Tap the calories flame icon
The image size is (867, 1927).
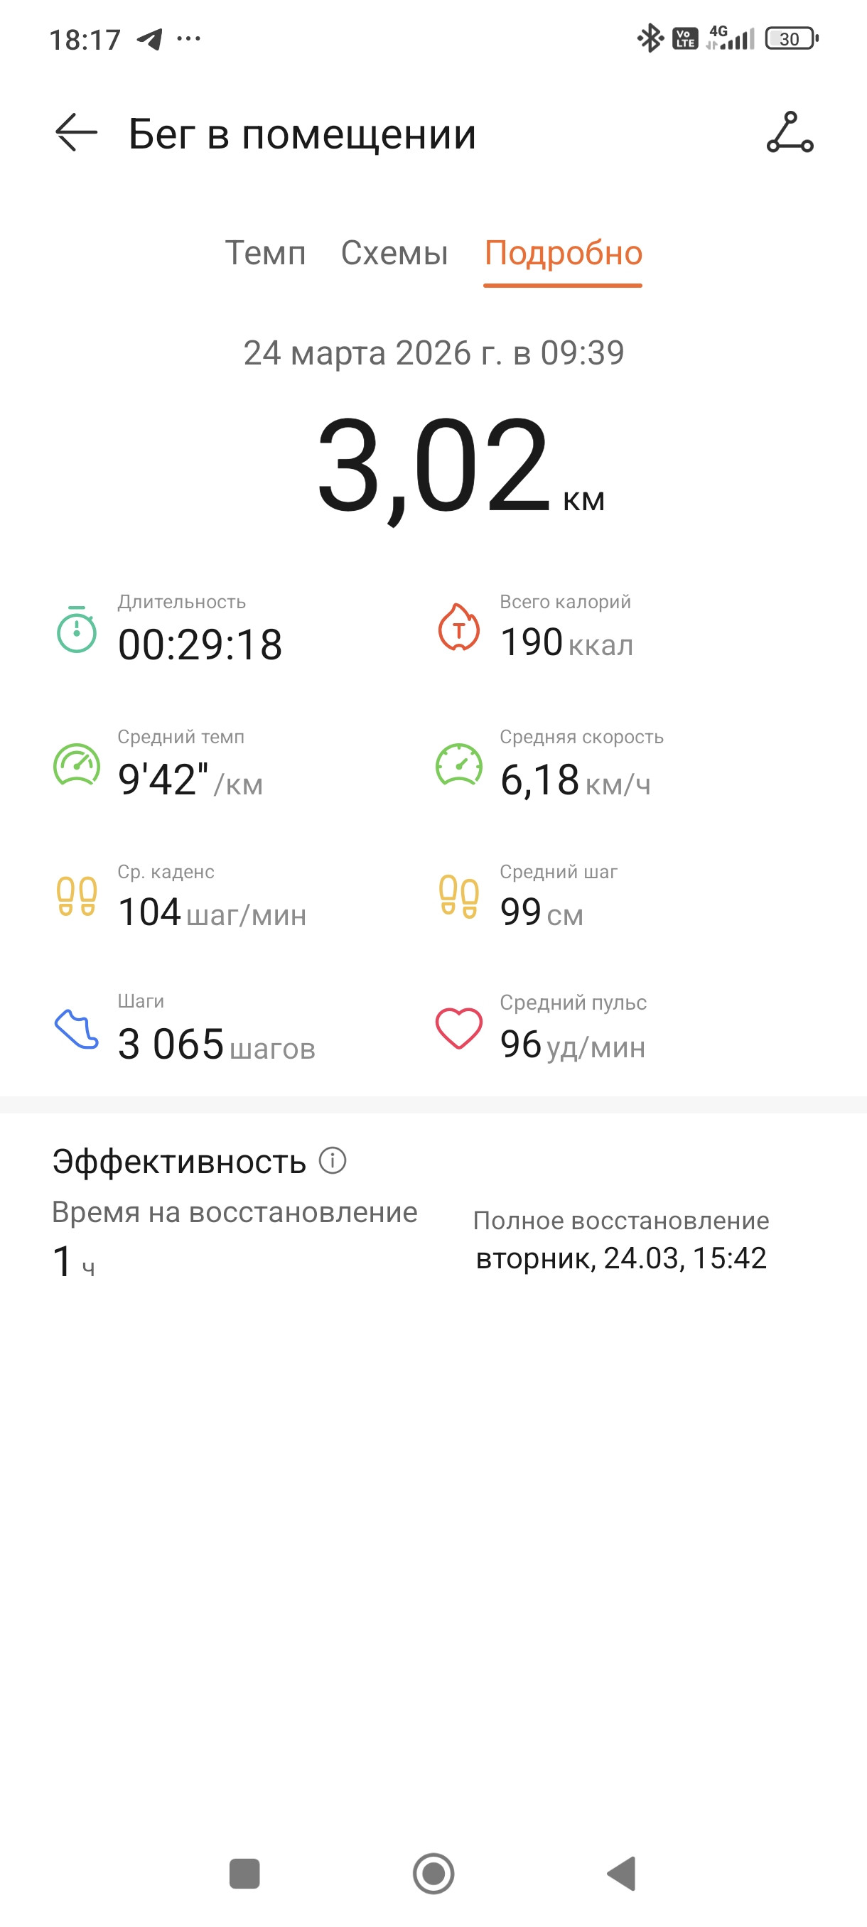[458, 627]
